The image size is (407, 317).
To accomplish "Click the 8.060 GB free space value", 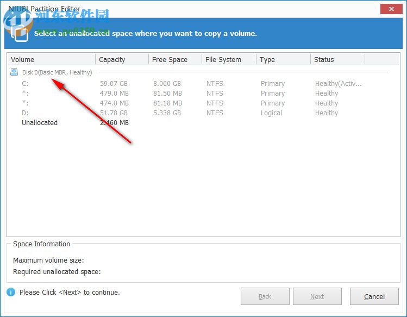I will coord(167,83).
